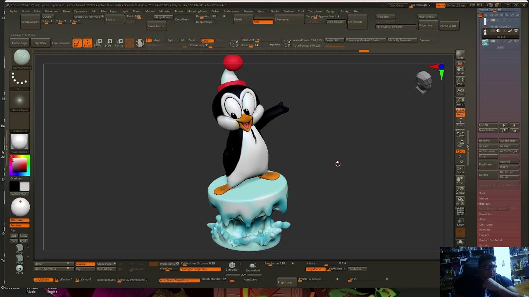Viewport: 529px width, 297px height.
Task: Open the DamStandard brush thumbnail picker
Action: (21, 59)
